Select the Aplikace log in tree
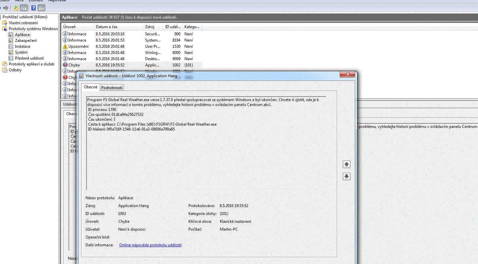The width and height of the screenshot is (478, 264). [22, 35]
